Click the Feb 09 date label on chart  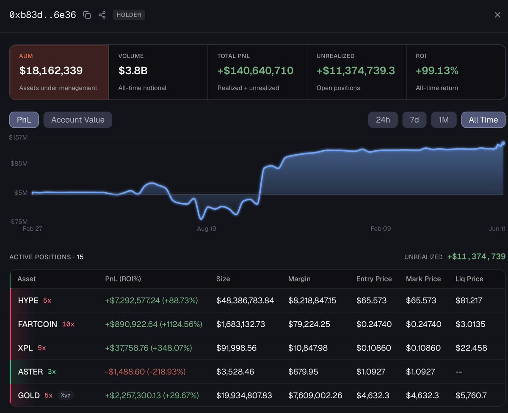381,229
